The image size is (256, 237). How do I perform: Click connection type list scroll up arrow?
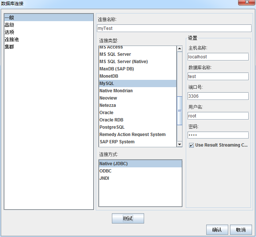coord(180,48)
